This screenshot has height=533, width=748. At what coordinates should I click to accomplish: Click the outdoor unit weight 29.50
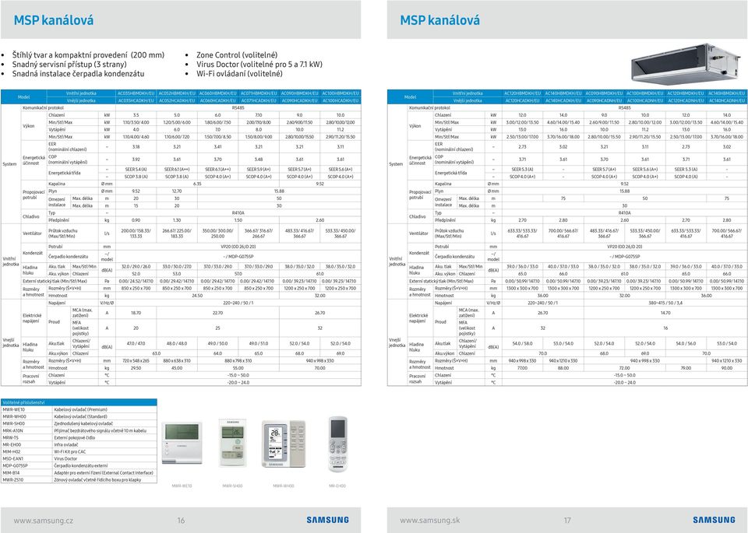[136, 368]
